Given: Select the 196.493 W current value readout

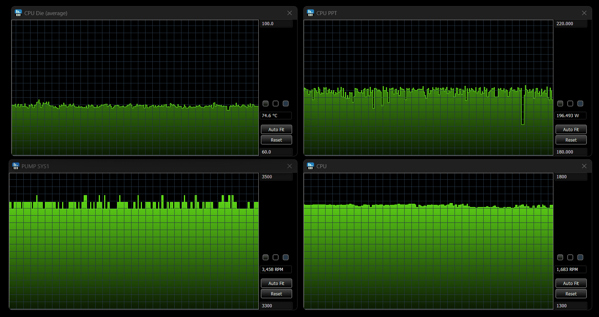Looking at the screenshot, I should point(571,116).
